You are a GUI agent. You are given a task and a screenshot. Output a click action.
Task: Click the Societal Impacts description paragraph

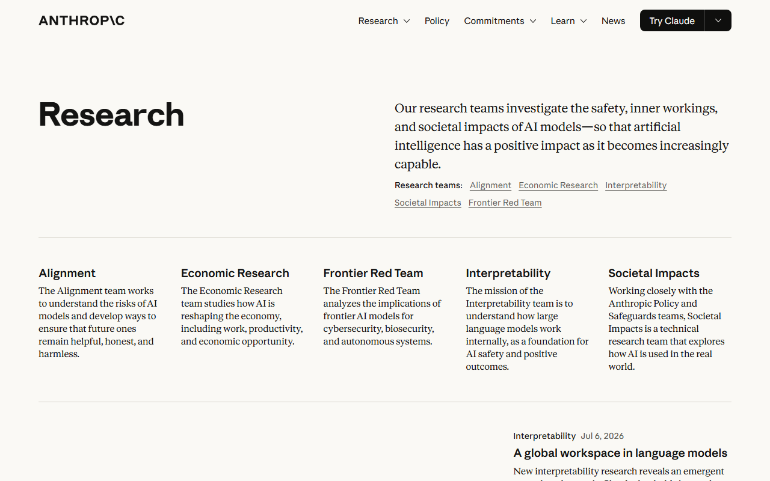point(667,329)
